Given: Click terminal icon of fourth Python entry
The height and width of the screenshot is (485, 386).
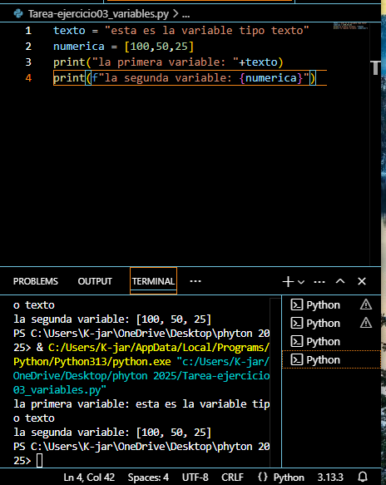Looking at the screenshot, I should coord(297,359).
